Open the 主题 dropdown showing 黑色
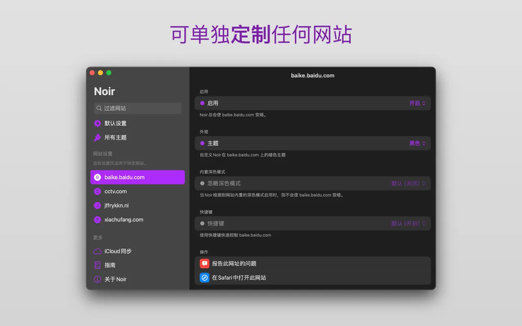The image size is (522, 326). (x=418, y=143)
